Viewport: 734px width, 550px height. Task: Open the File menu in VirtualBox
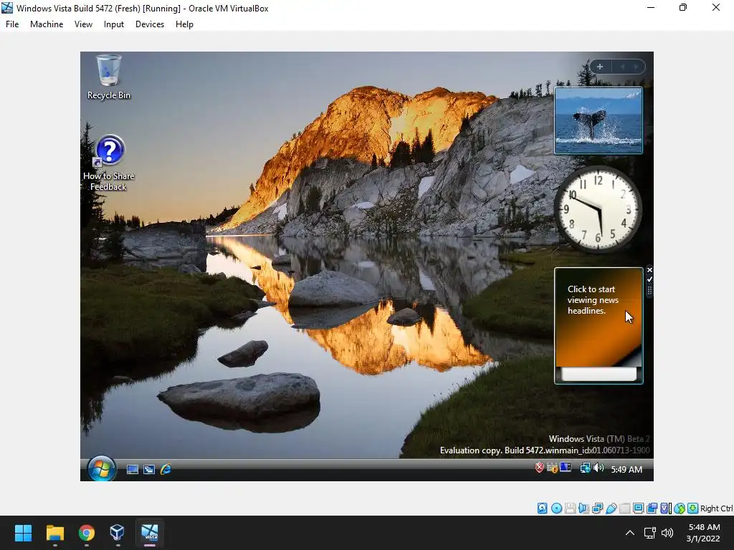point(12,24)
